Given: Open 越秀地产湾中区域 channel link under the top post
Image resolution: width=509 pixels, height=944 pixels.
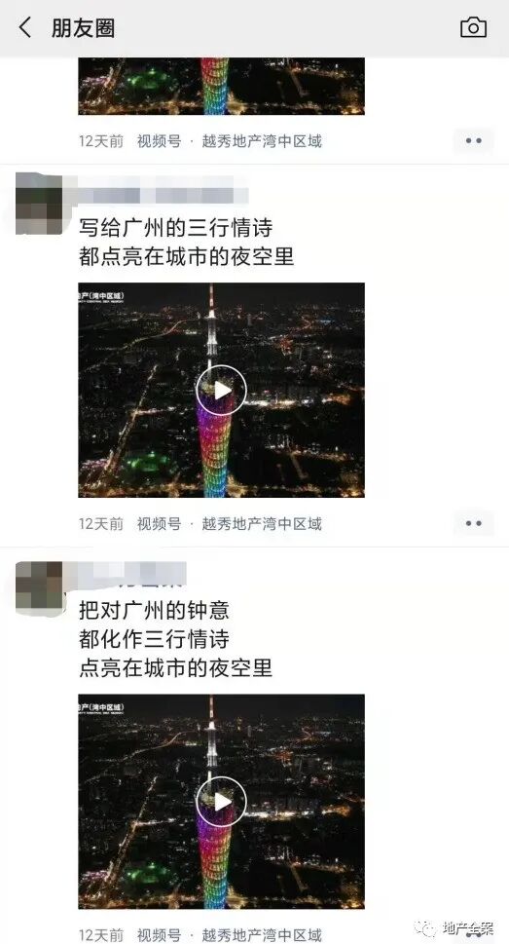Looking at the screenshot, I should coord(262,141).
